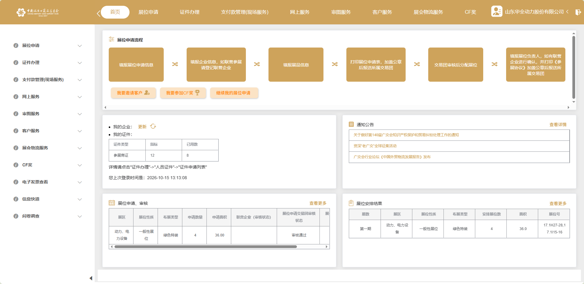This screenshot has height=284, width=584.
Task: Click info icon beside 电子发票查看 in sidebar
Action: [x=16, y=182]
